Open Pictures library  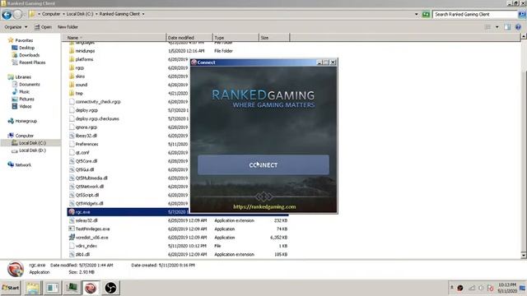pyautogui.click(x=26, y=99)
